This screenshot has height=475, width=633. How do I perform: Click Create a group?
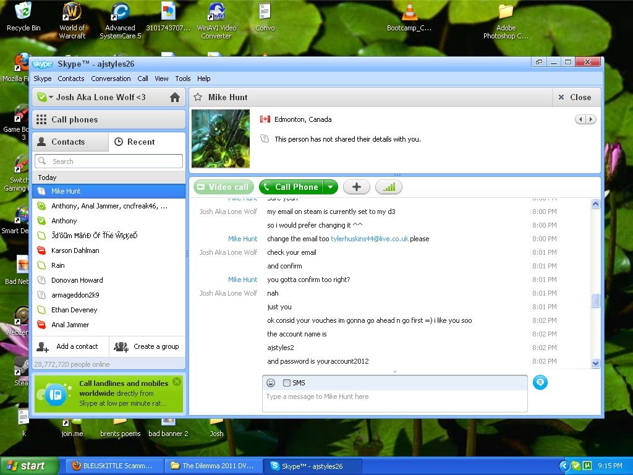[147, 346]
